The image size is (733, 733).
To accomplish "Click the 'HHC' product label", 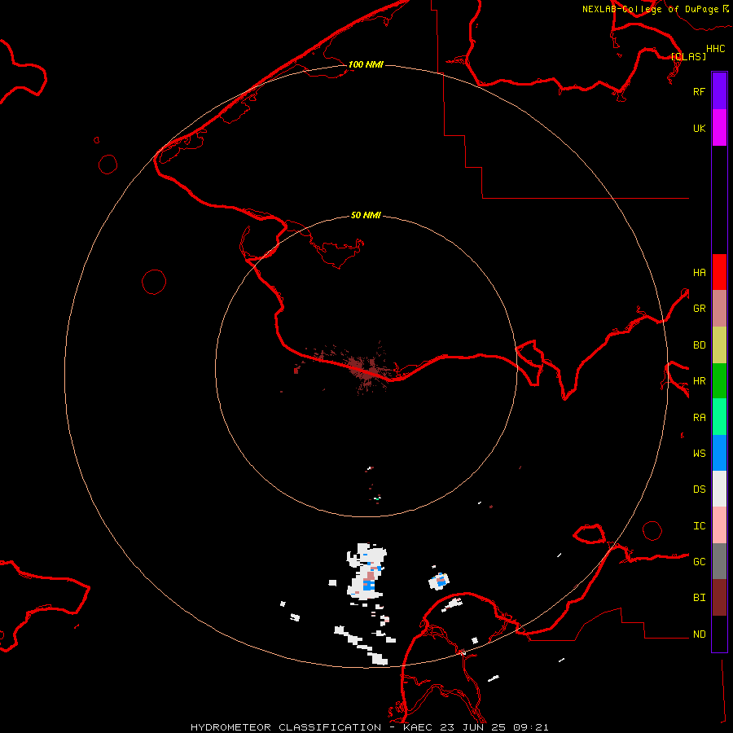I will tap(716, 49).
